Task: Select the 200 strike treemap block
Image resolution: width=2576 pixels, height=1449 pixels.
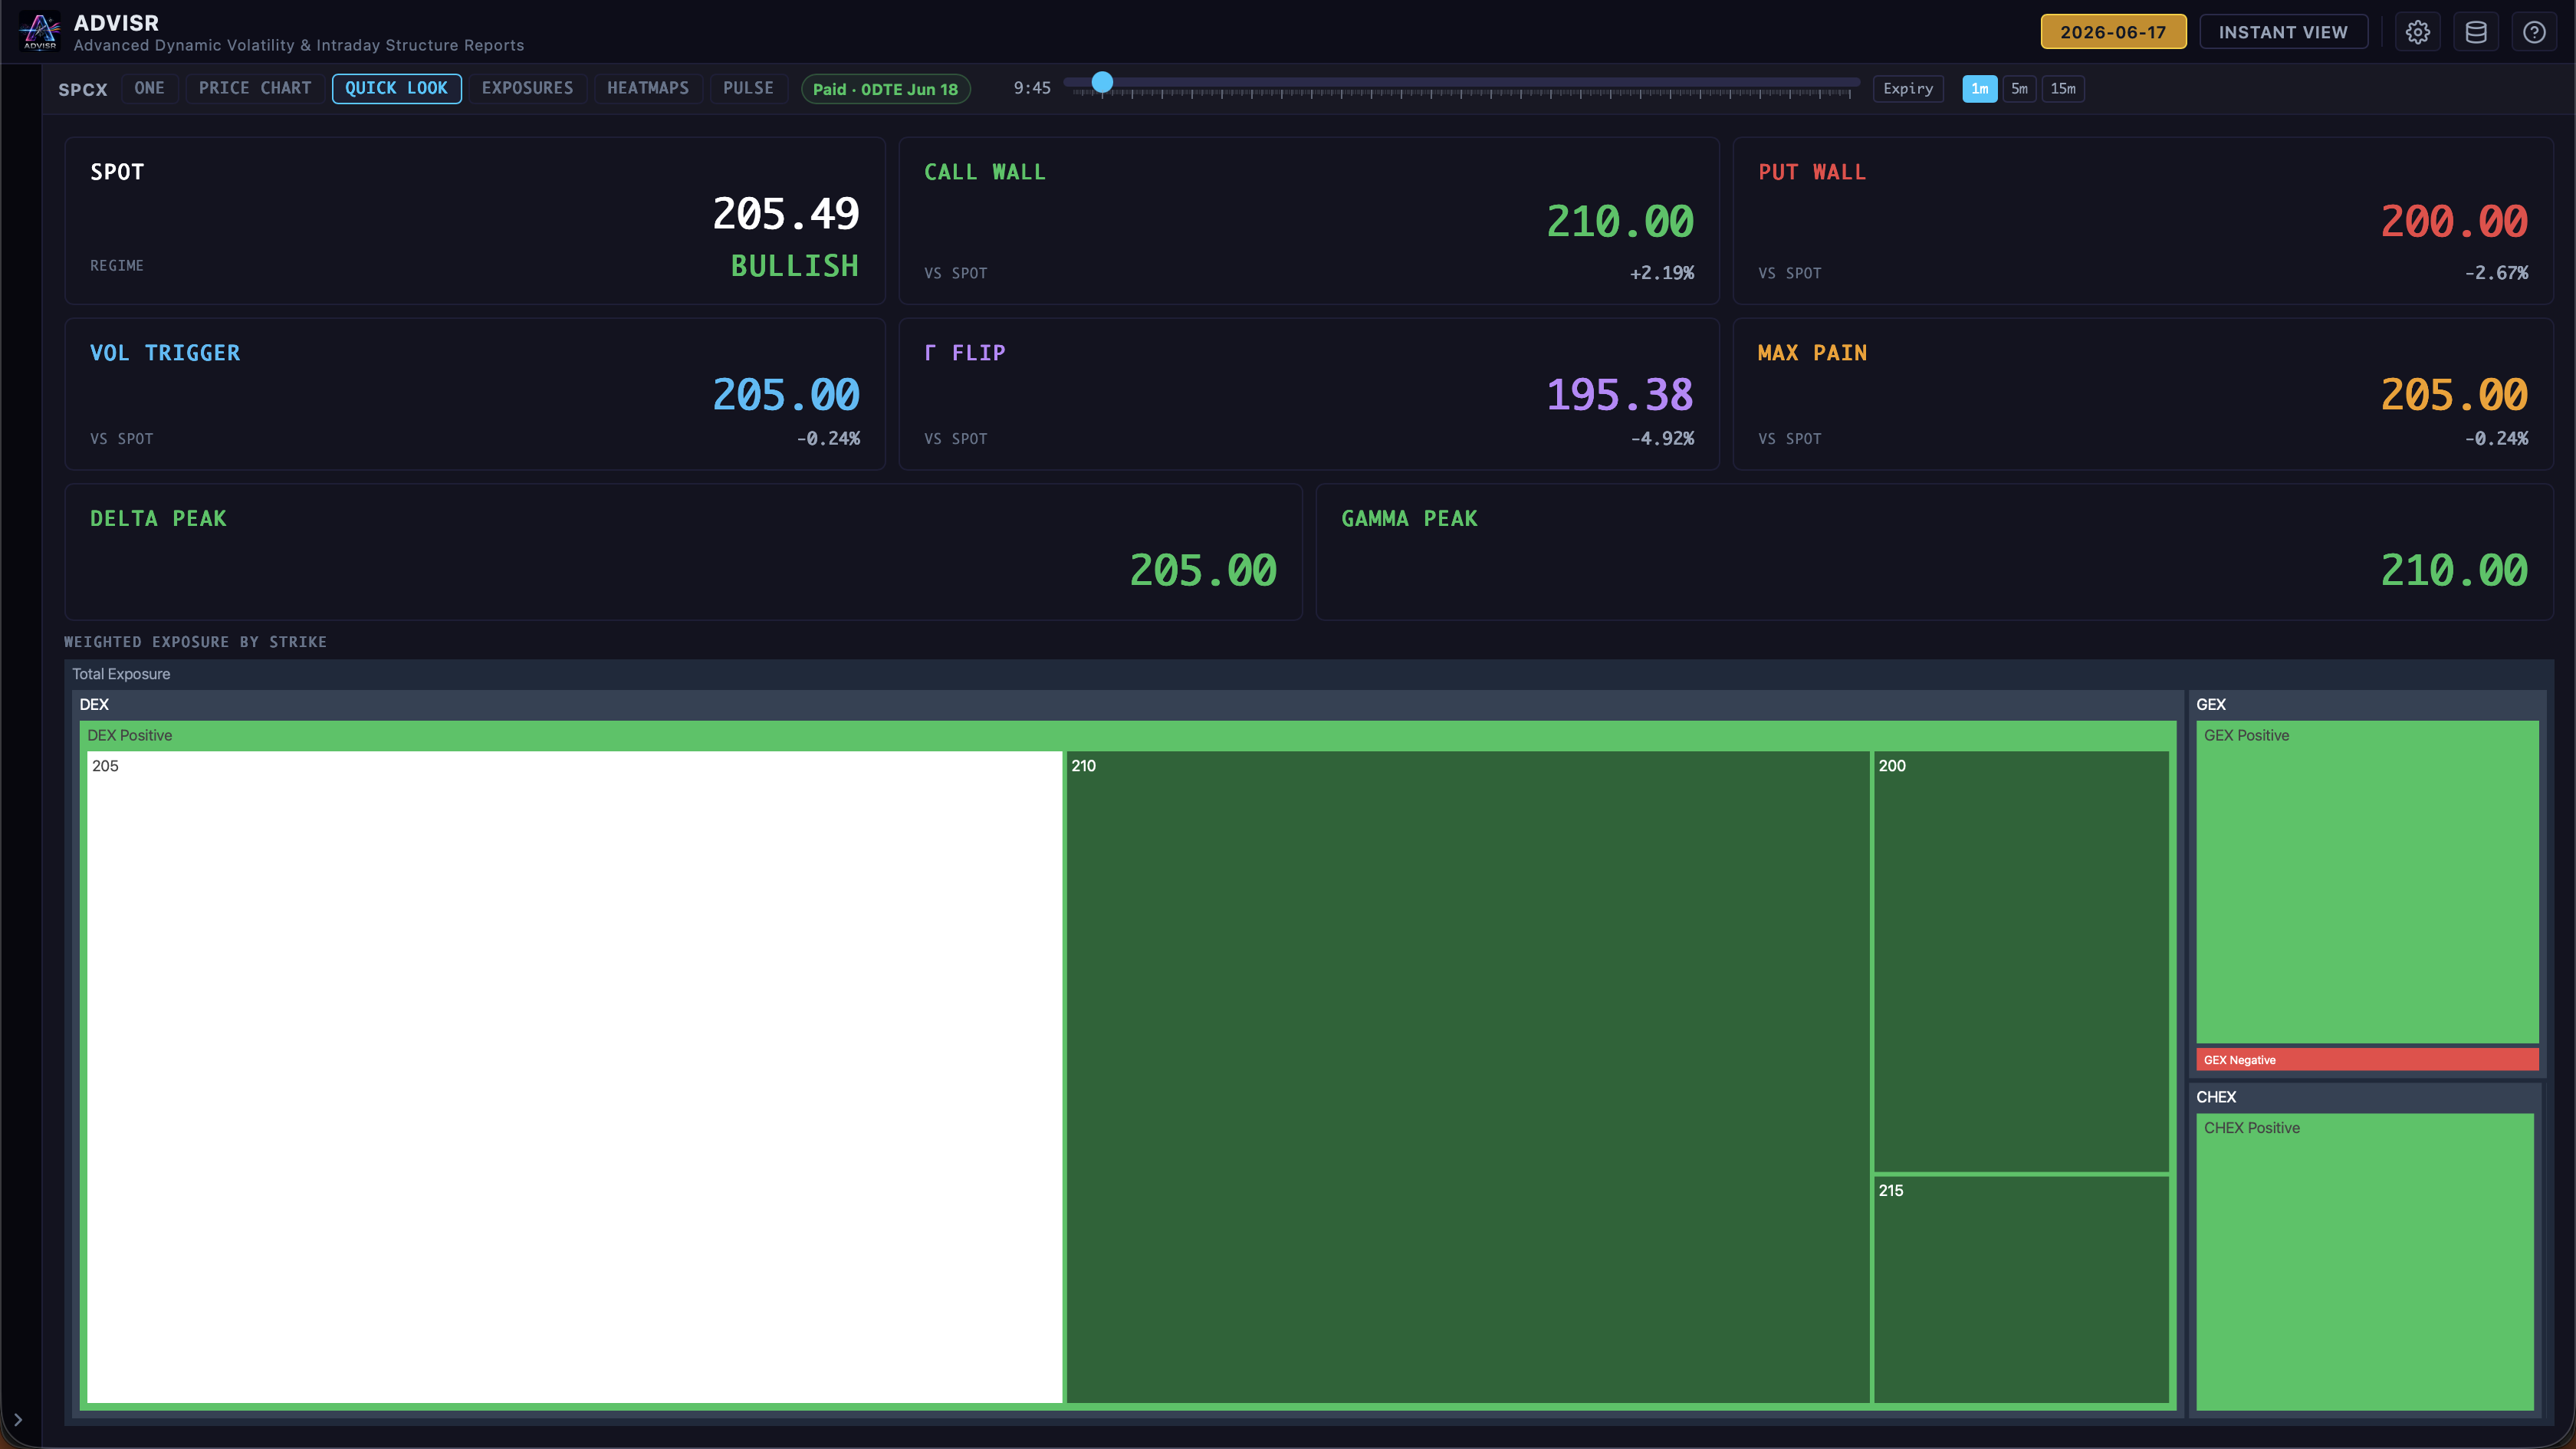Action: [2021, 961]
